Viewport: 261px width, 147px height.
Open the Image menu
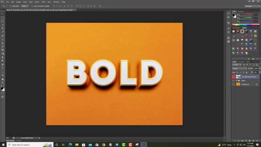[18, 2]
